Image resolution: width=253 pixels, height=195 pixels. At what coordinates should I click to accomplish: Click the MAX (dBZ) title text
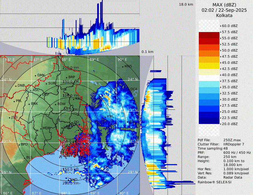tap(224, 5)
